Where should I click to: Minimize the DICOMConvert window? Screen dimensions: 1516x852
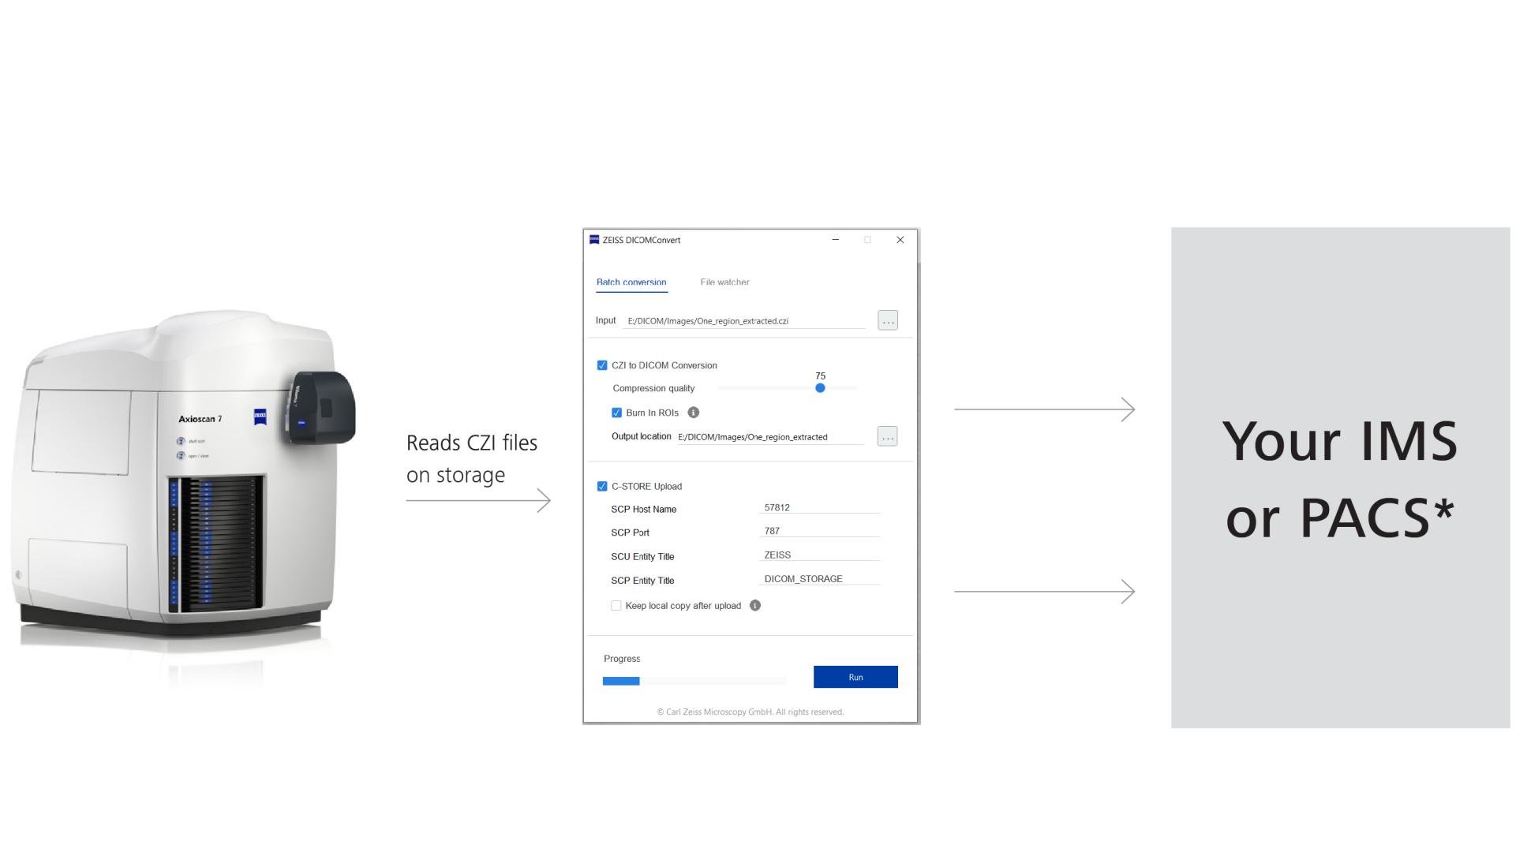tap(835, 240)
